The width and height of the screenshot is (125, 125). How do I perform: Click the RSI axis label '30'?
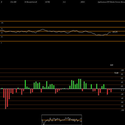point(2,37)
